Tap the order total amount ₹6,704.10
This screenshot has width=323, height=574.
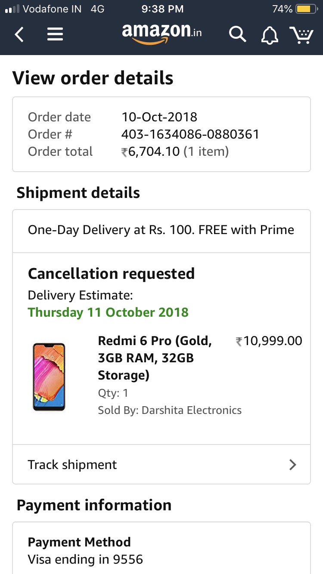coord(151,151)
